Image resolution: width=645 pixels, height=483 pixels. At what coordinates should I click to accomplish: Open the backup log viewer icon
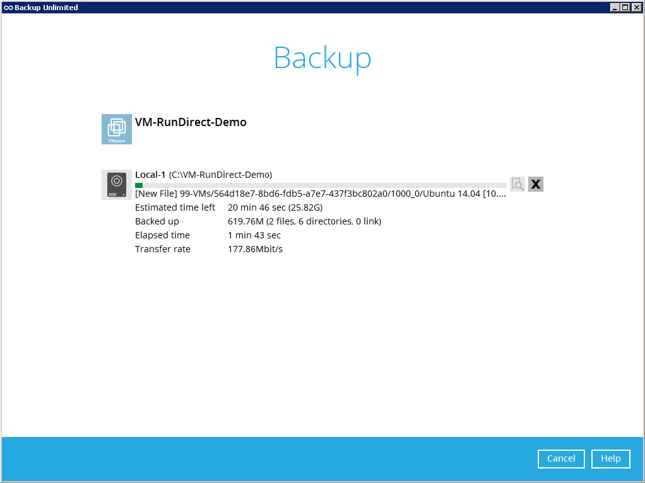(x=518, y=184)
